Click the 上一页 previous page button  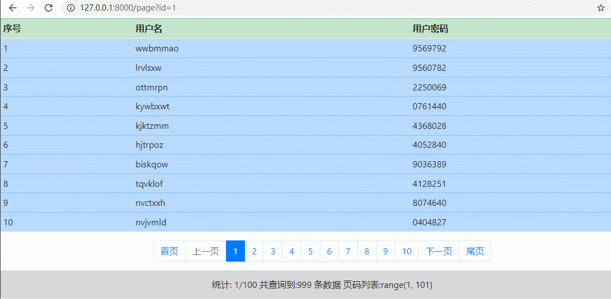click(x=206, y=251)
